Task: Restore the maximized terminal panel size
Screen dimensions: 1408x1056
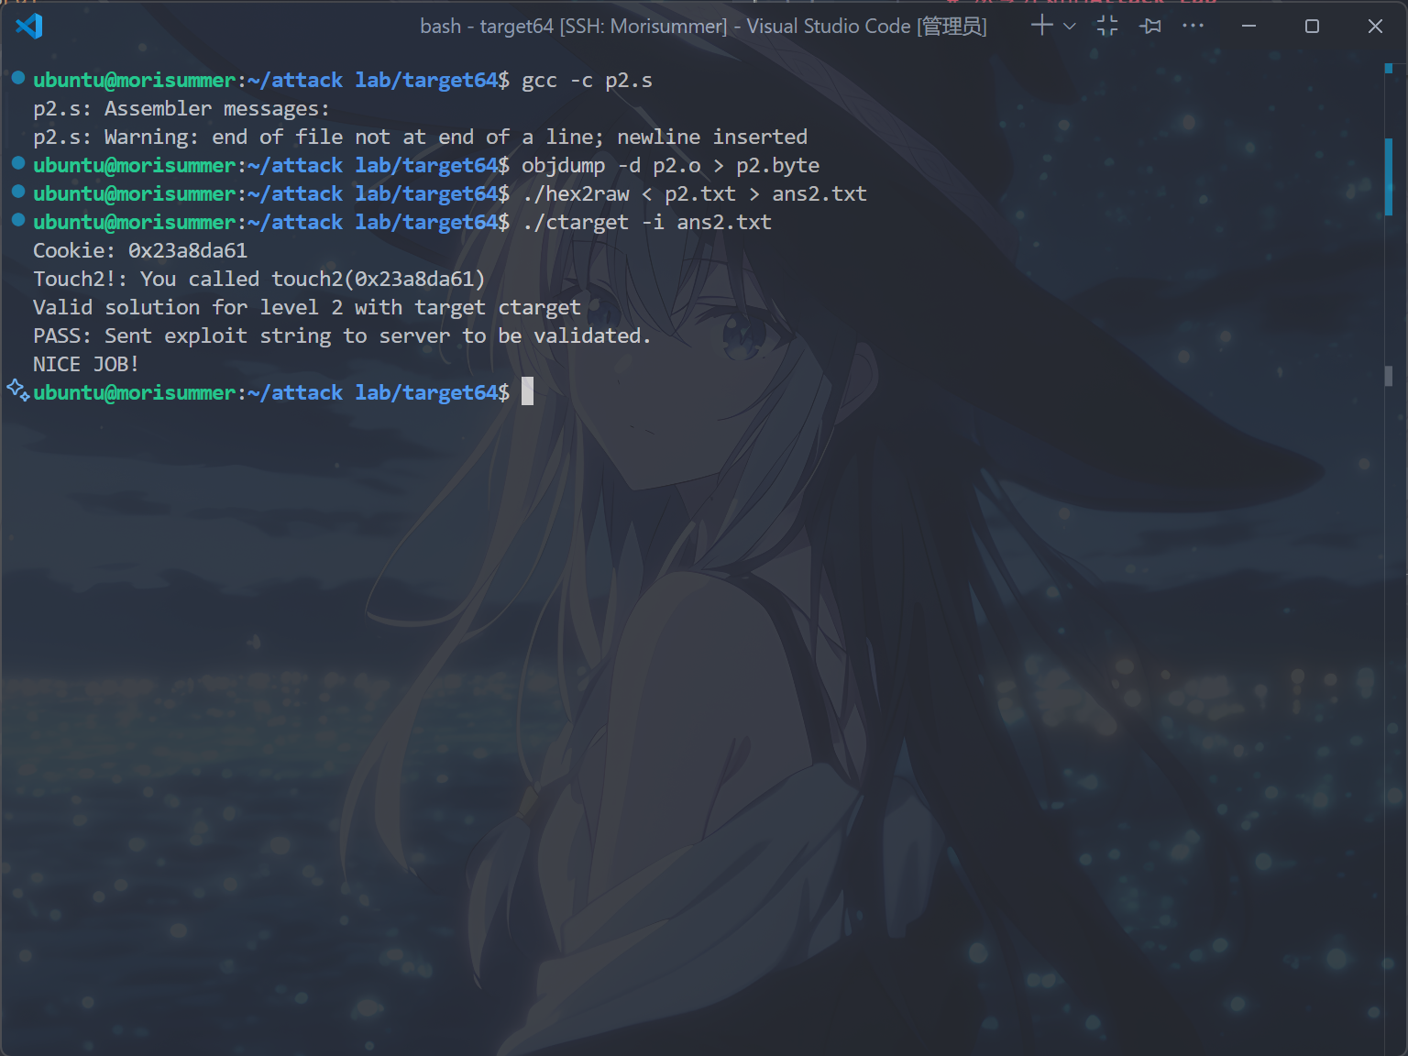Action: (x=1107, y=26)
